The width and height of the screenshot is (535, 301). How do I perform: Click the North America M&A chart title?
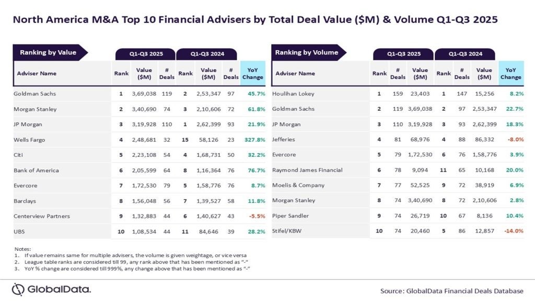point(255,20)
